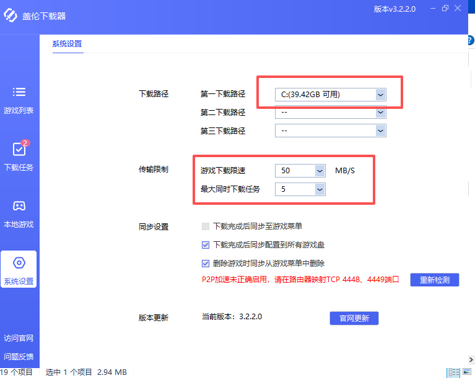Click the 传输限制 section label
The width and height of the screenshot is (475, 378).
(x=154, y=170)
